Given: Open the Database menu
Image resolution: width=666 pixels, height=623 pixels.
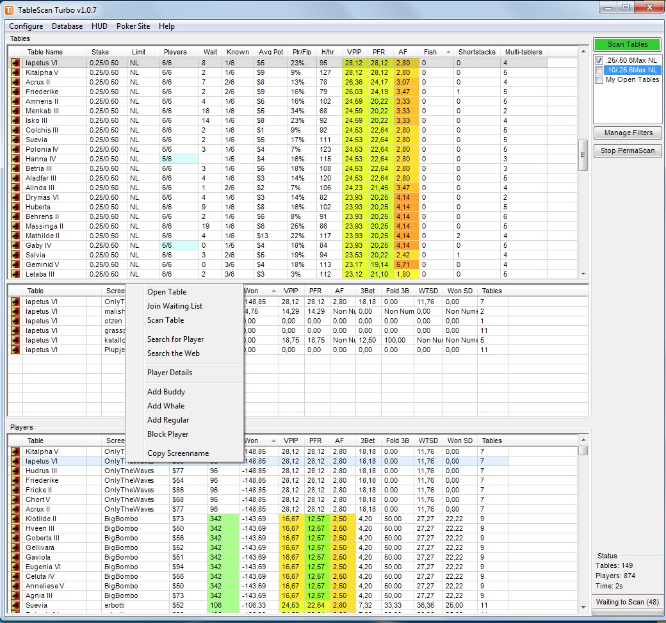Looking at the screenshot, I should click(x=67, y=26).
